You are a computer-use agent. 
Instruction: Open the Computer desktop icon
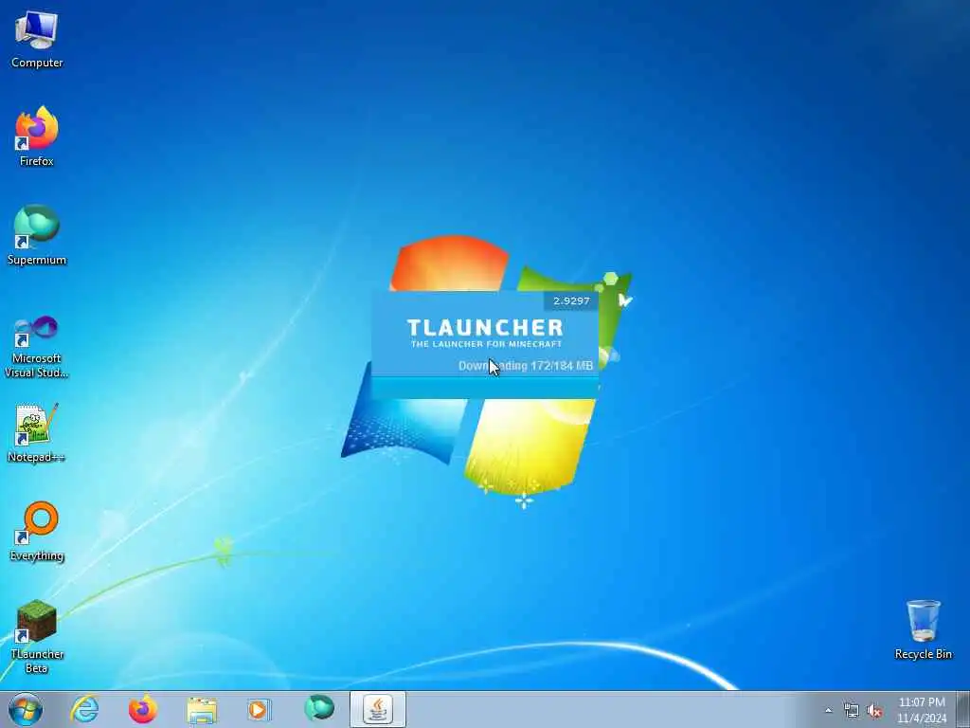(37, 39)
